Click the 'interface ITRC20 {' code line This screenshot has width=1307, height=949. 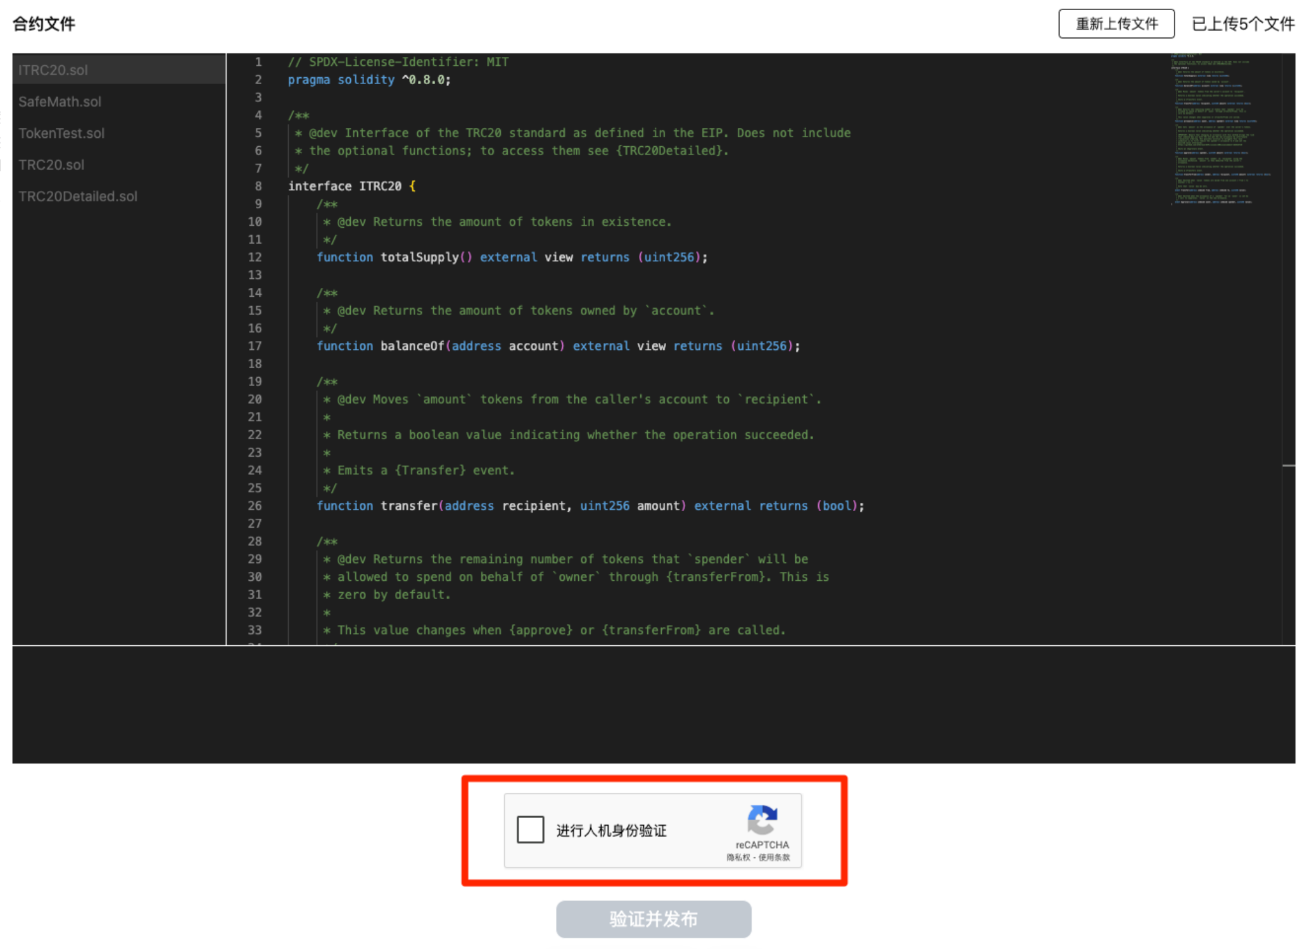click(x=352, y=186)
